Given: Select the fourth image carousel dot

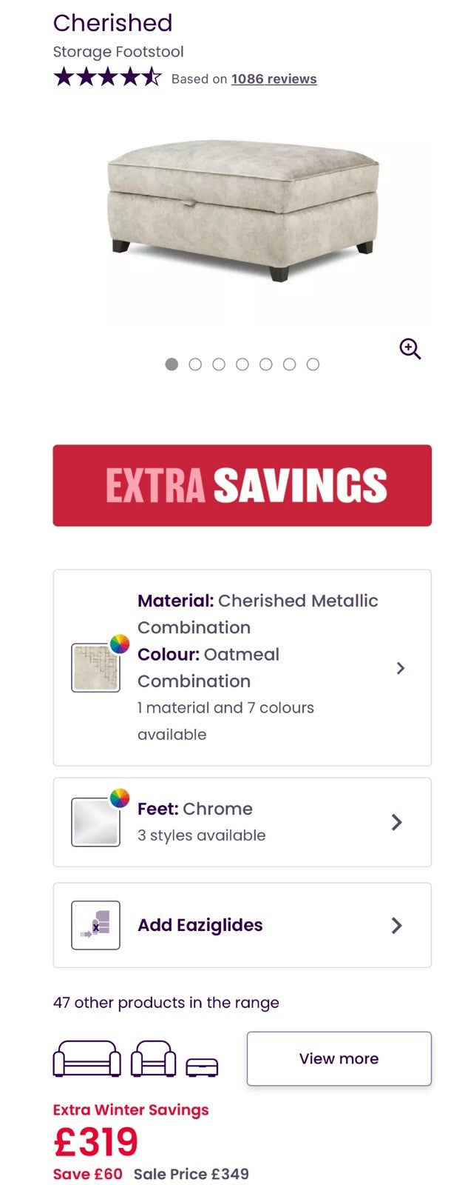Looking at the screenshot, I should (x=242, y=364).
